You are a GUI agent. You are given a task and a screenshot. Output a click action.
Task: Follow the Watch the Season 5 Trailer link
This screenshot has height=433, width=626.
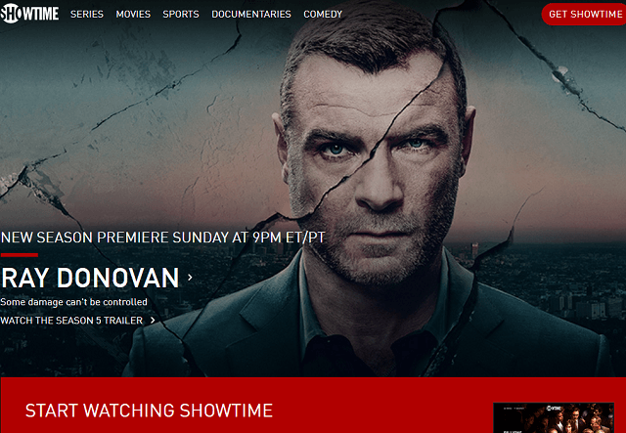pyautogui.click(x=71, y=320)
